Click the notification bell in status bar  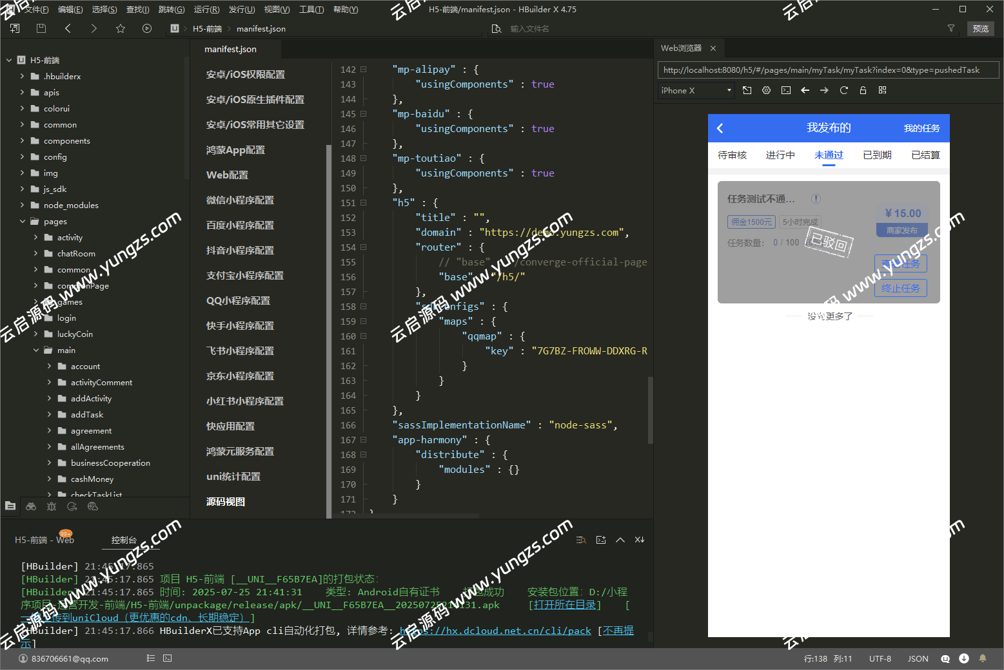[x=983, y=658]
